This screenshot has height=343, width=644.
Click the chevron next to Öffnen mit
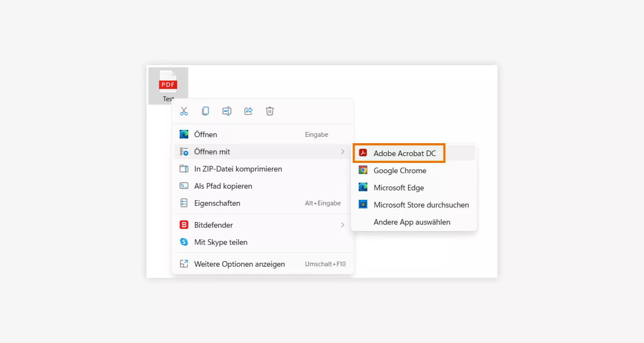click(343, 152)
